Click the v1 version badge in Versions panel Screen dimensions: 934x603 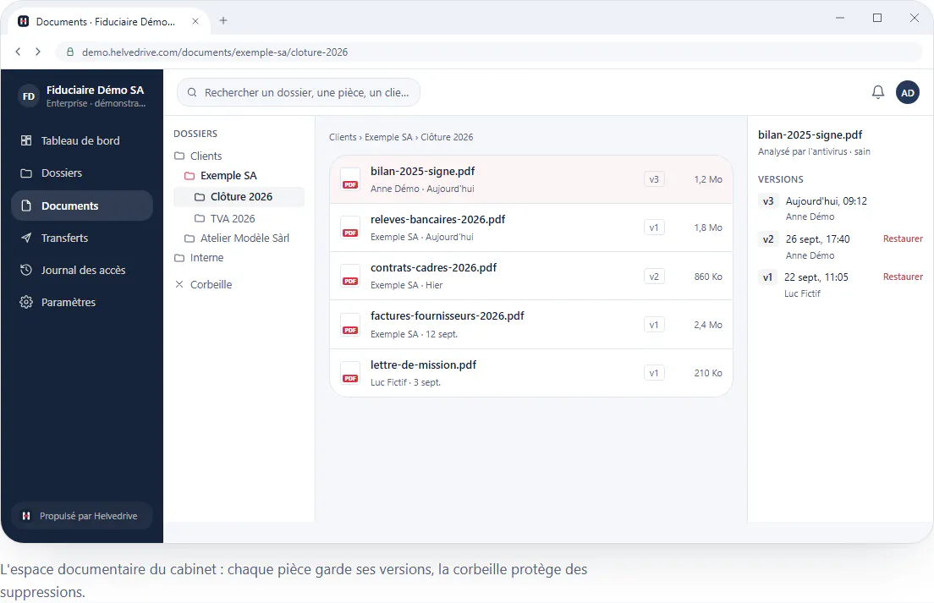767,277
